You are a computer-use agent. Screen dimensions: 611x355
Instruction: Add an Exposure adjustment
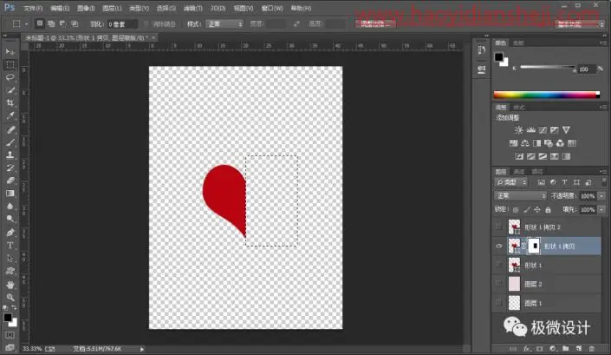(555, 130)
